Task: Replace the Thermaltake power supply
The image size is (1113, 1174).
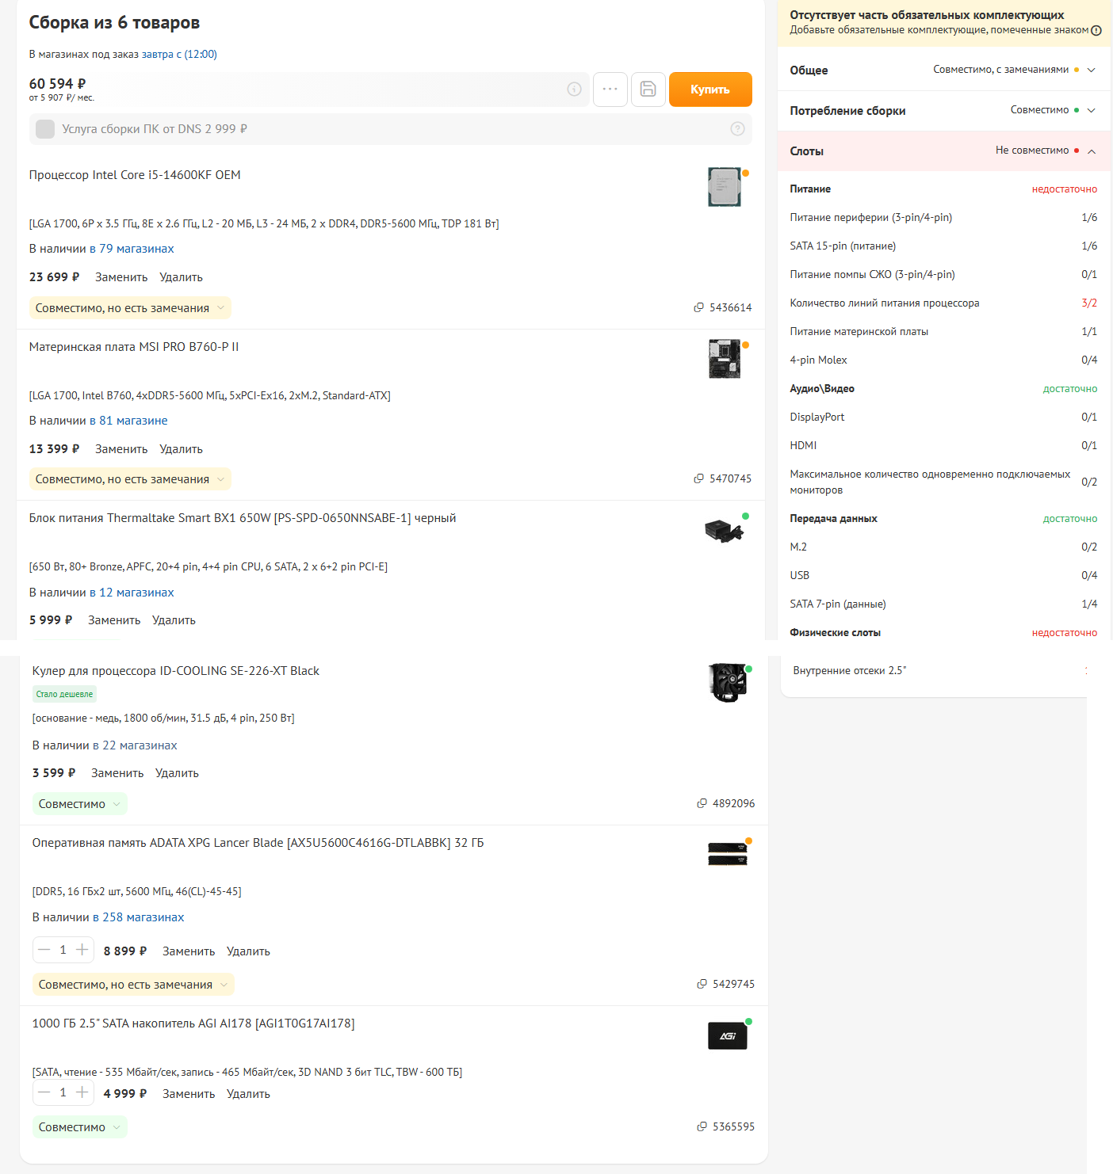Action: tap(114, 620)
